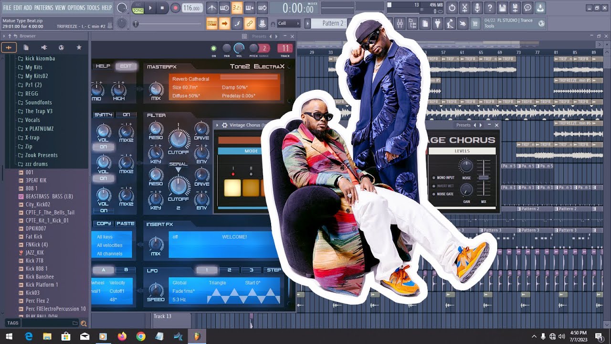Click the save project floppy icon
The image size is (611, 344).
tap(502, 8)
